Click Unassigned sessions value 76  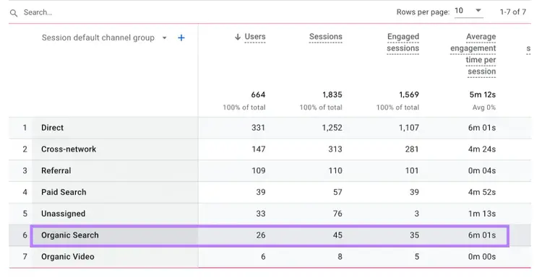click(337, 214)
